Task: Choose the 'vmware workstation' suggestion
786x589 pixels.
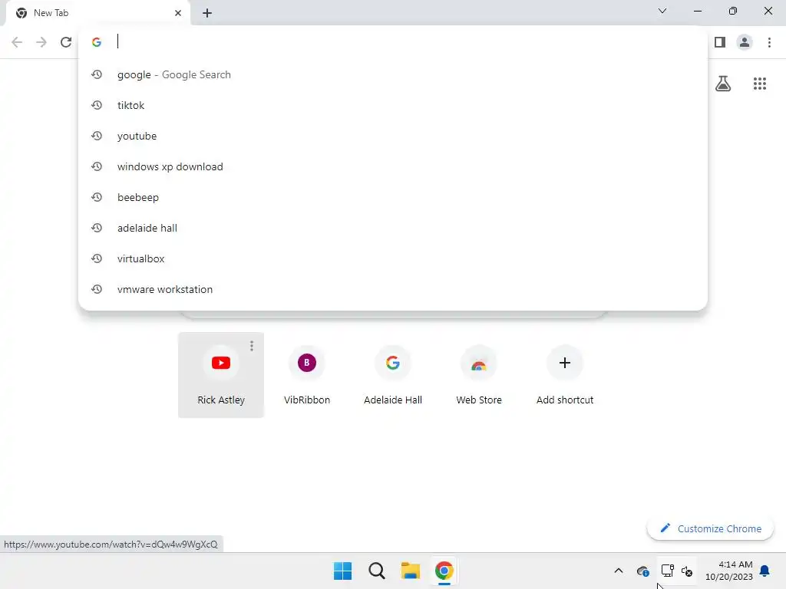Action: [393, 289]
